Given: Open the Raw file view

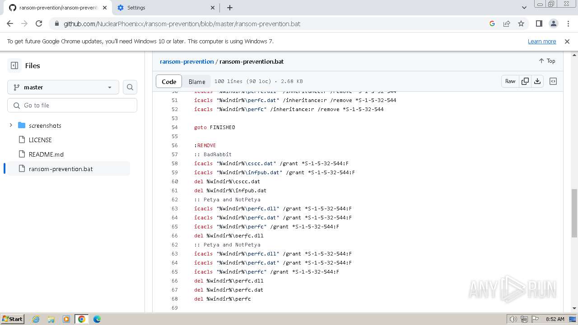Looking at the screenshot, I should click(x=510, y=81).
